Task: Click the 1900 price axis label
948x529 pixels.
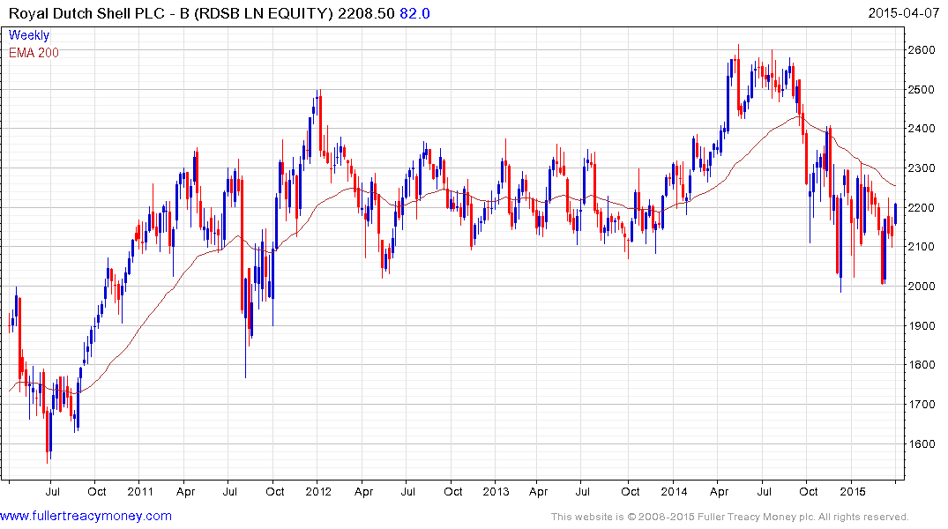Action: (x=922, y=326)
